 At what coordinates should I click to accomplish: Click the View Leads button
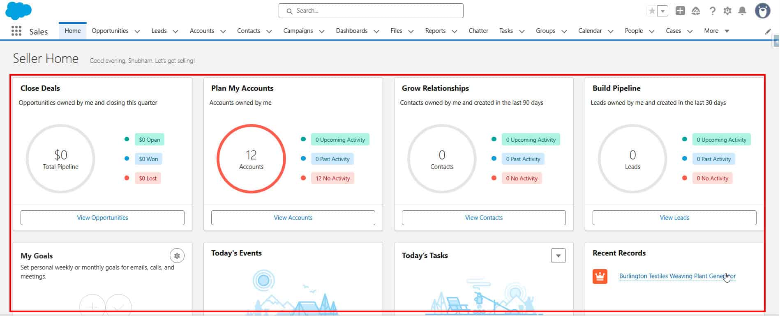(674, 218)
